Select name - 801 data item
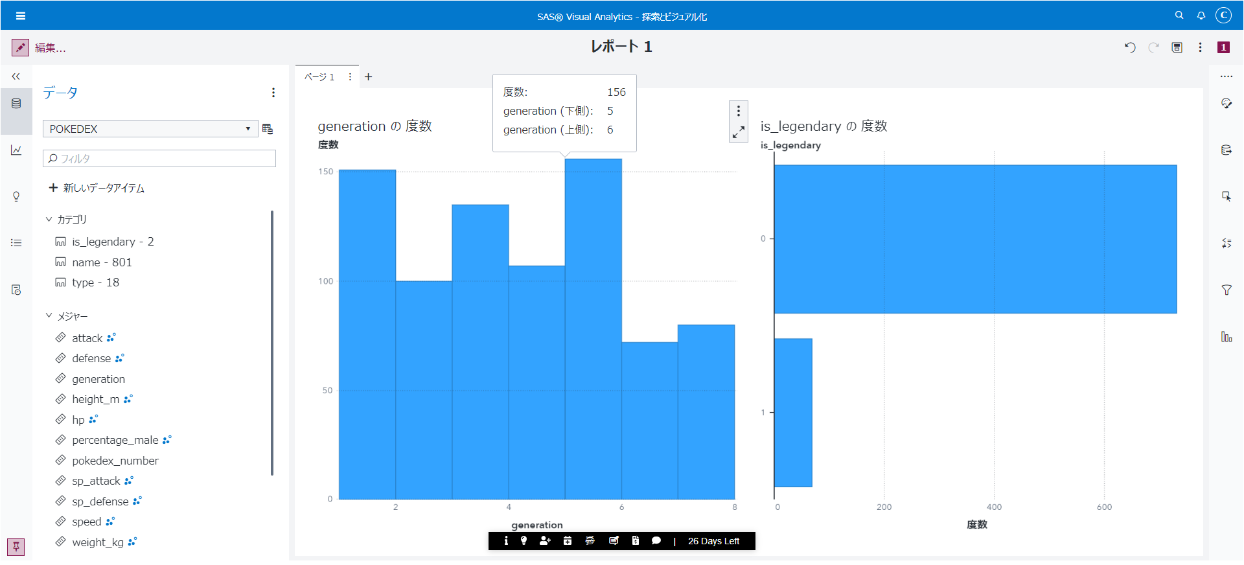Viewport: 1244px width, 565px height. click(102, 262)
